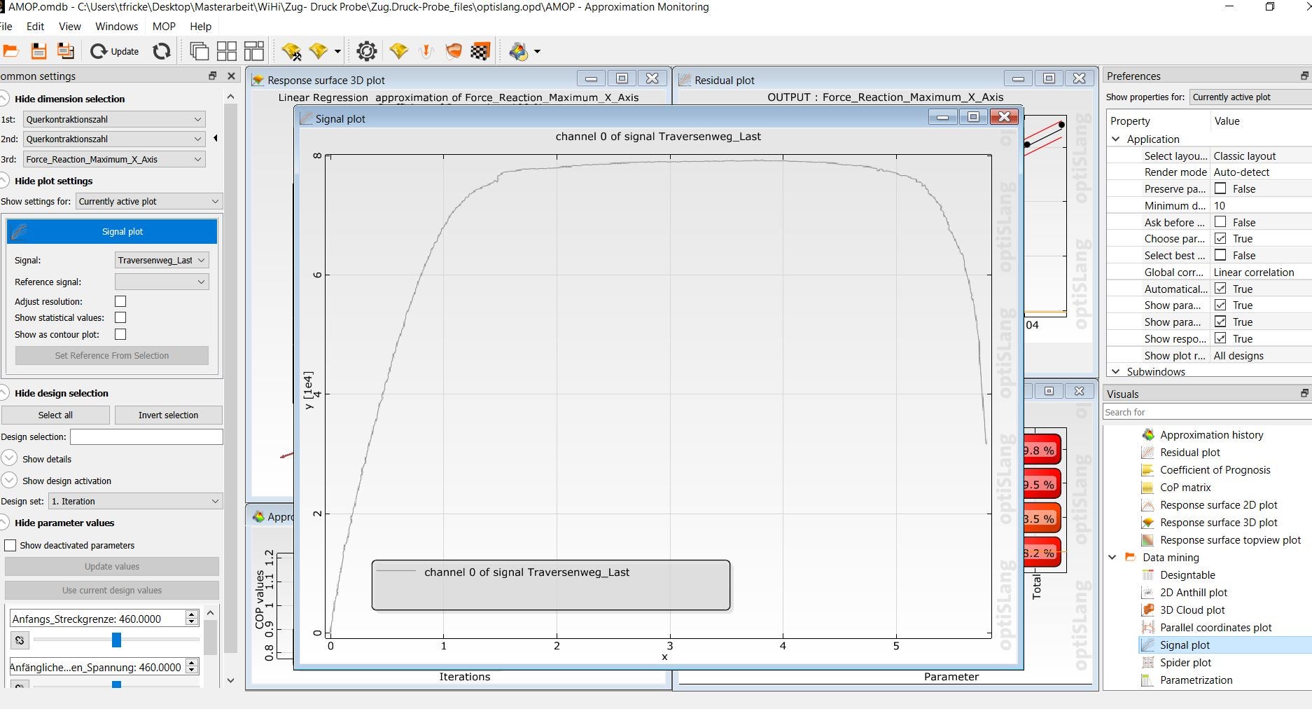
Task: Toggle the Adjust resolution checkbox
Action: pyautogui.click(x=120, y=301)
